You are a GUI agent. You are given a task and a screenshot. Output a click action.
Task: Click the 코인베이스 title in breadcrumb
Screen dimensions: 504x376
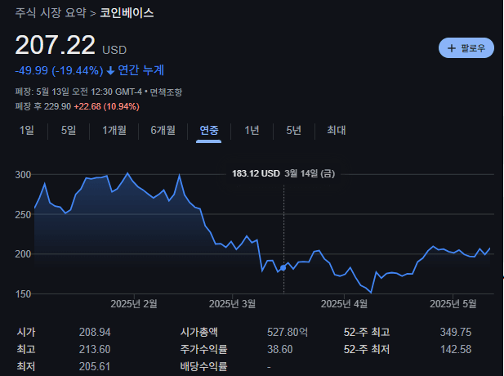pyautogui.click(x=127, y=13)
